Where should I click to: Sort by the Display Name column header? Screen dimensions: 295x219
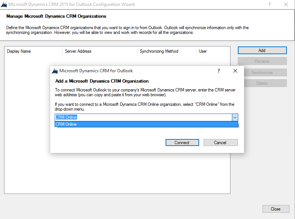(33, 51)
